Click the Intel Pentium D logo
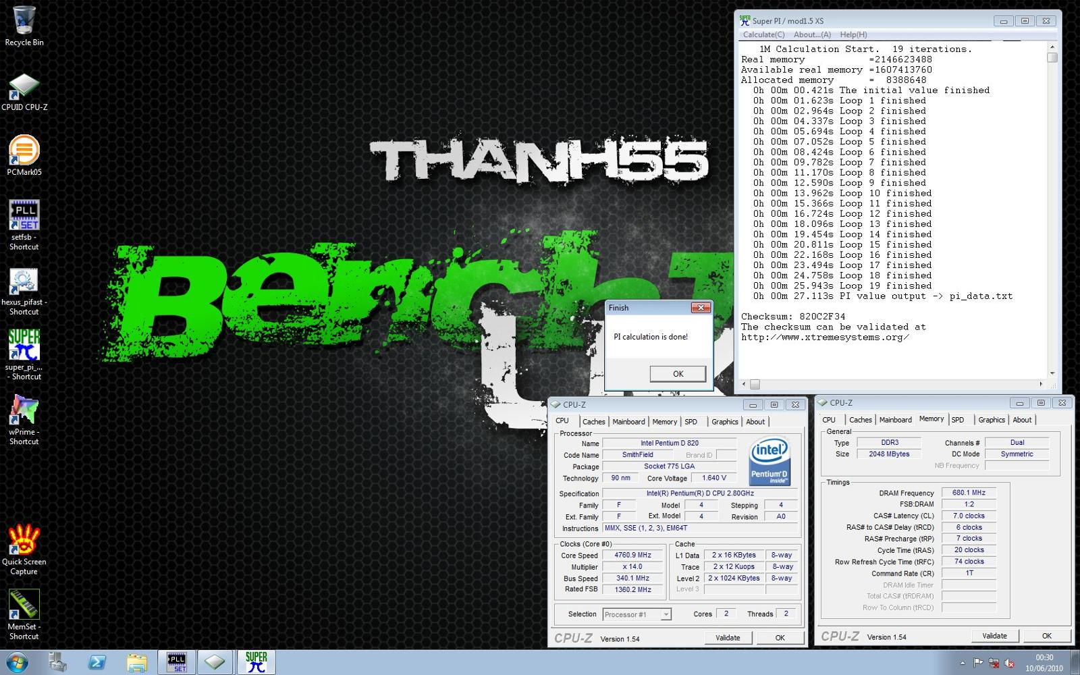1080x675 pixels. pos(769,461)
